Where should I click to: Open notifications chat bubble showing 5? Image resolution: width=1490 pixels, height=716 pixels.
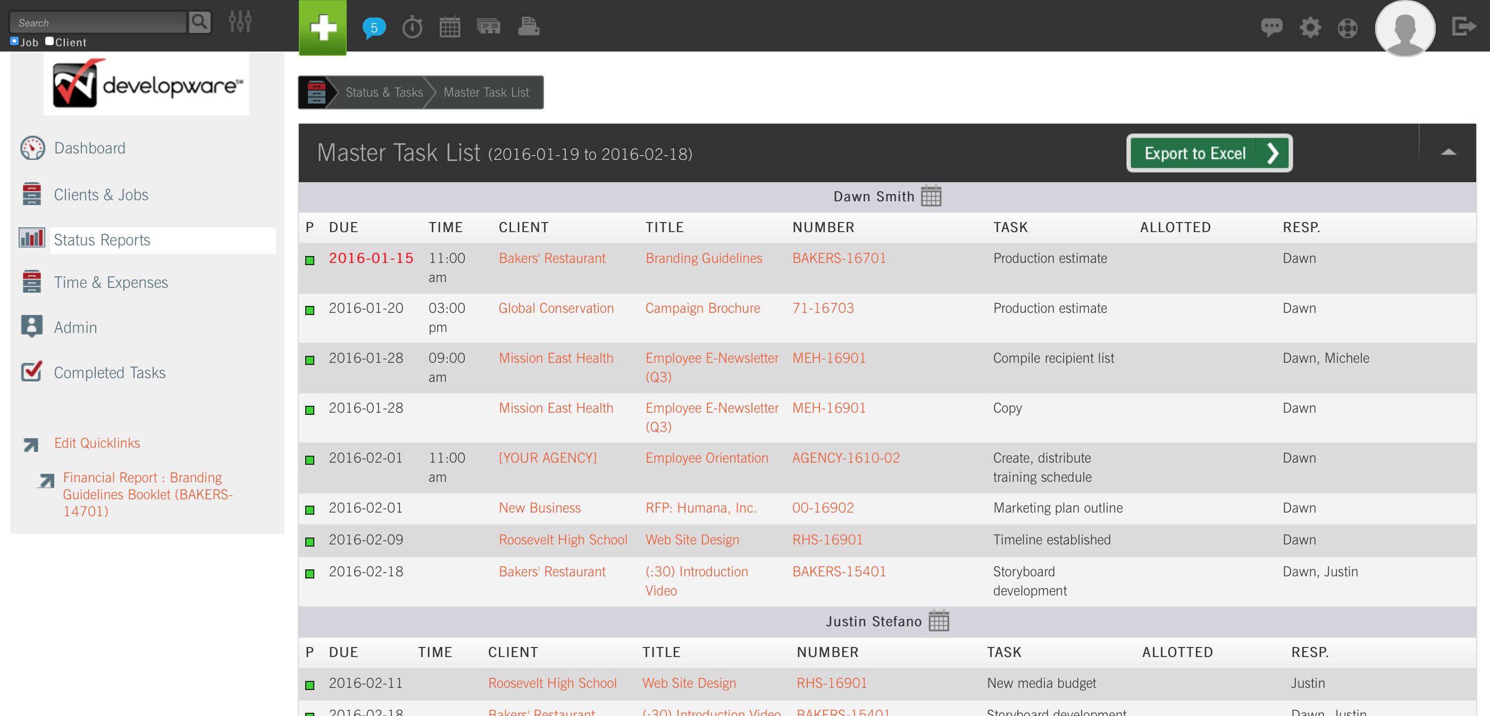pyautogui.click(x=373, y=27)
